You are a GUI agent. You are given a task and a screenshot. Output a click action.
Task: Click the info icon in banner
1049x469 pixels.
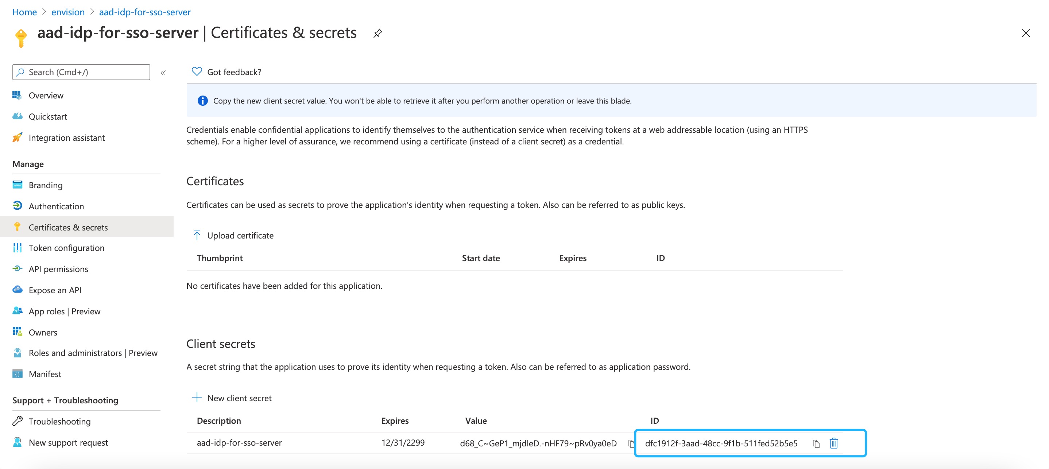point(202,101)
